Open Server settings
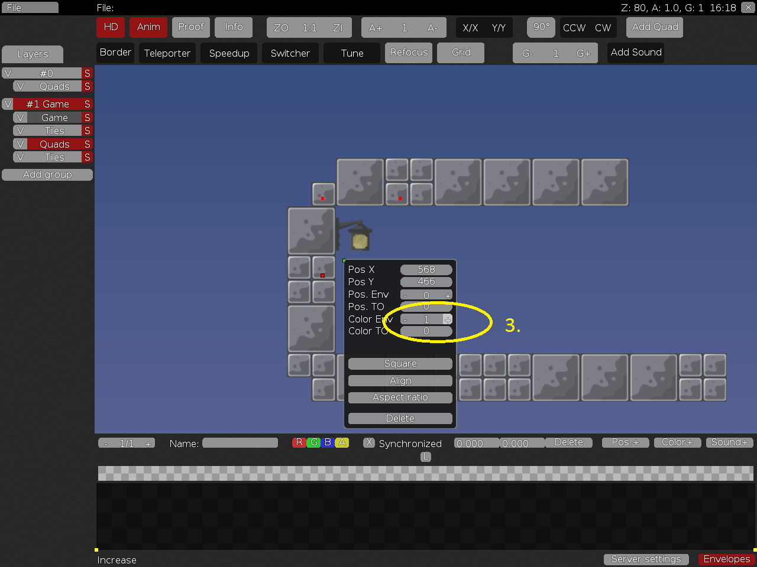 [646, 559]
